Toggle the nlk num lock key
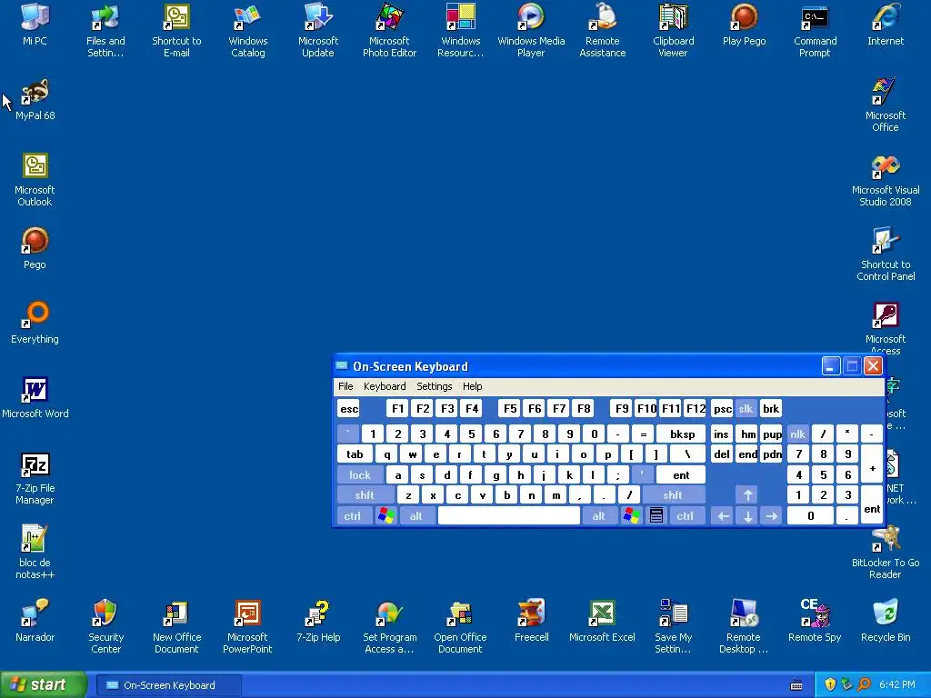 click(797, 434)
